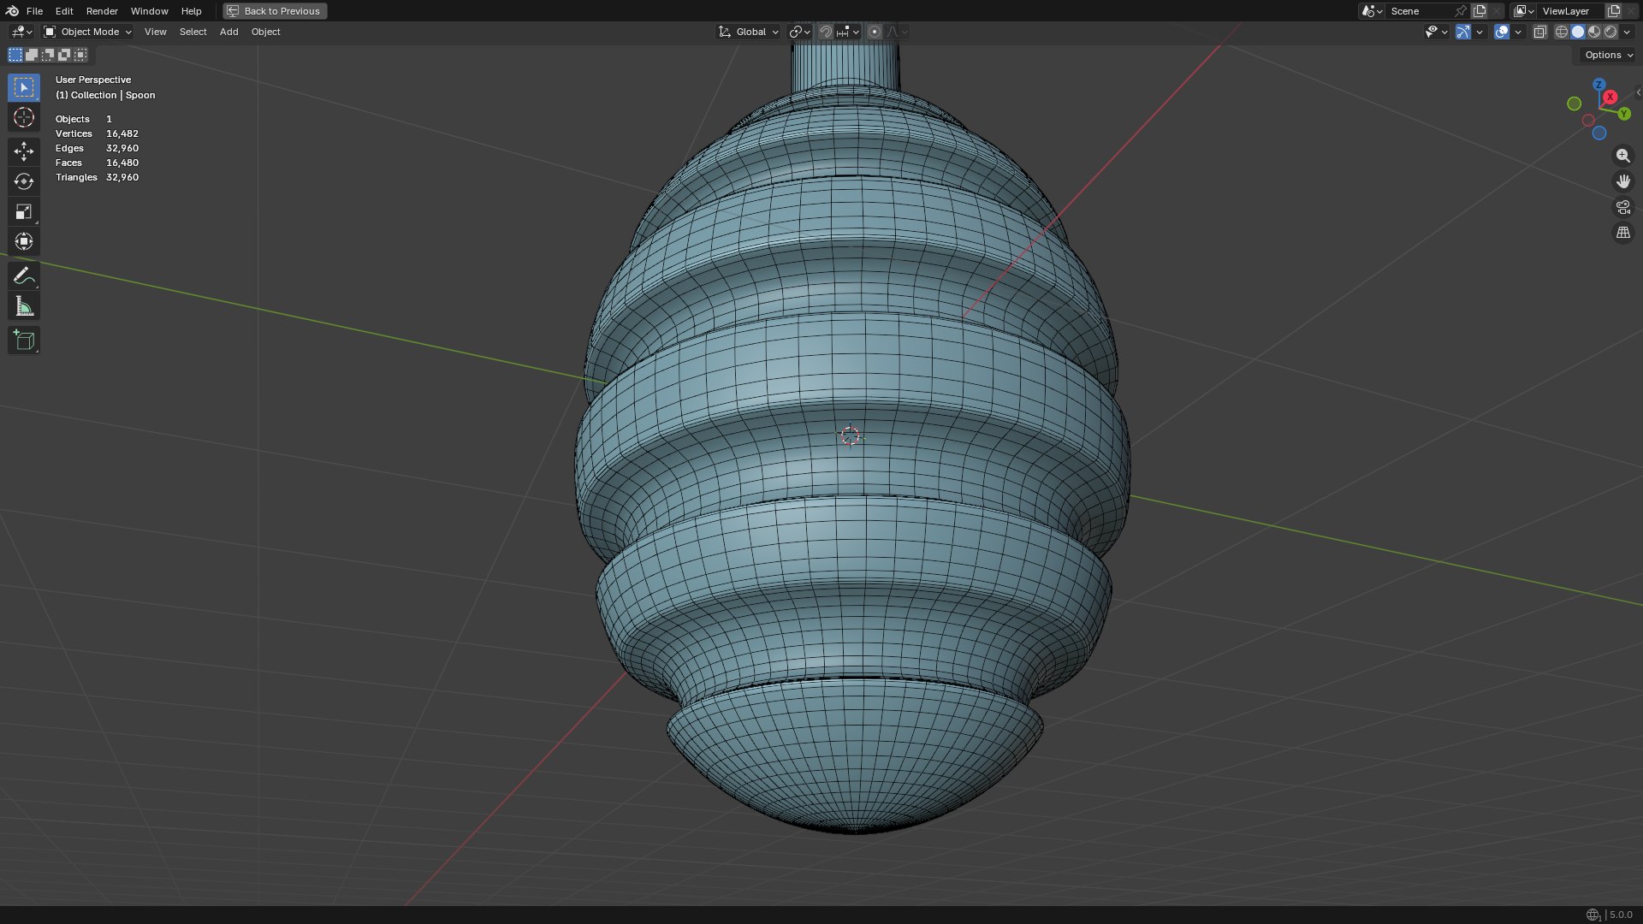Viewport: 1643px width, 924px height.
Task: Open the transform pivot point dropdown
Action: [799, 32]
